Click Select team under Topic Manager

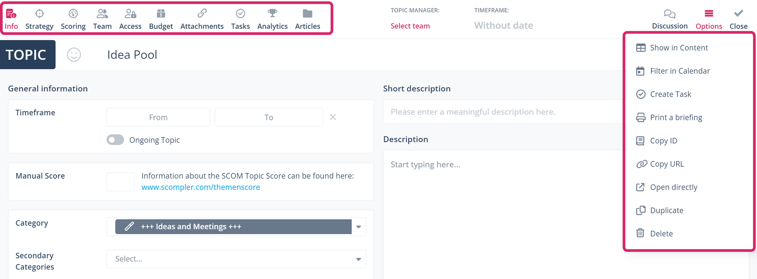click(x=410, y=26)
